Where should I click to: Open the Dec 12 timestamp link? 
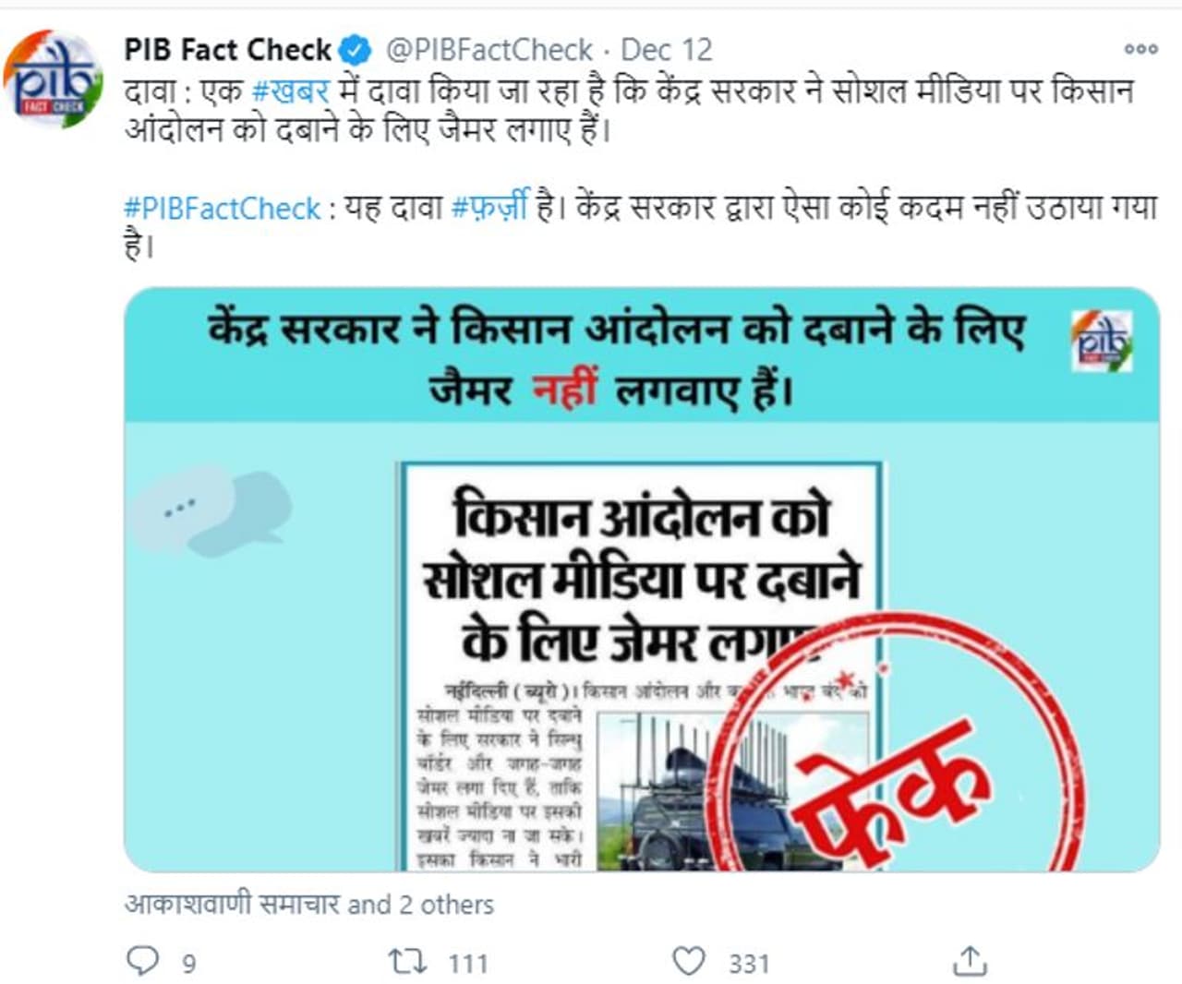point(666,49)
